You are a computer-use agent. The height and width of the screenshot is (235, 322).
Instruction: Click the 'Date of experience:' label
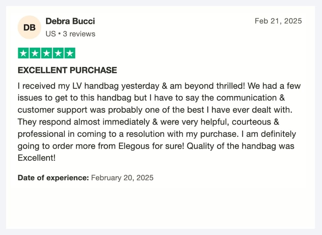(x=53, y=178)
